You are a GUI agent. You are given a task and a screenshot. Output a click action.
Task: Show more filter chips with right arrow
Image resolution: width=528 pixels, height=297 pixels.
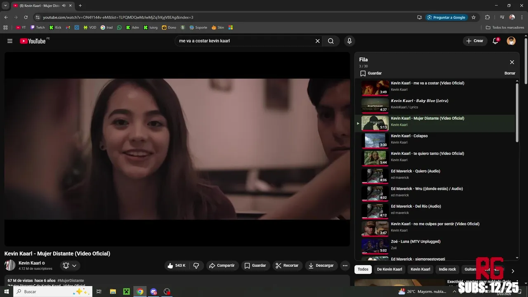(513, 271)
